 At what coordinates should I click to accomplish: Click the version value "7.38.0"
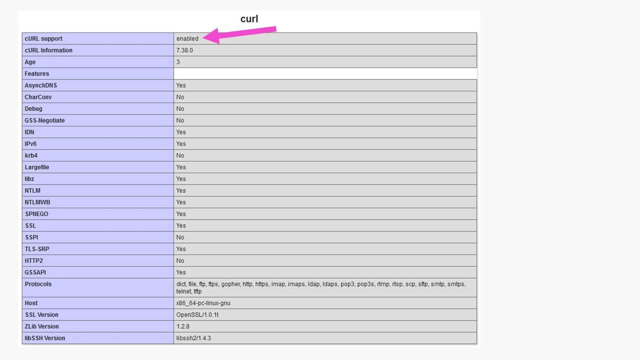point(184,50)
